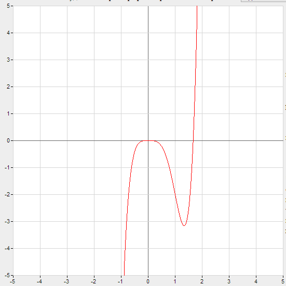Select the y-axis label -2

(x=7, y=194)
